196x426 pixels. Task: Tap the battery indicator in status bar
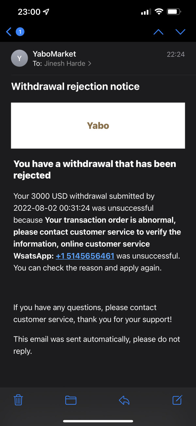click(174, 12)
